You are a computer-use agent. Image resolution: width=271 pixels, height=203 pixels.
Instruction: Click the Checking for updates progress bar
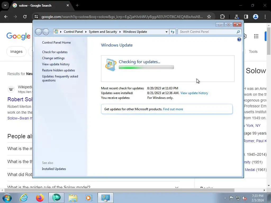146,67
